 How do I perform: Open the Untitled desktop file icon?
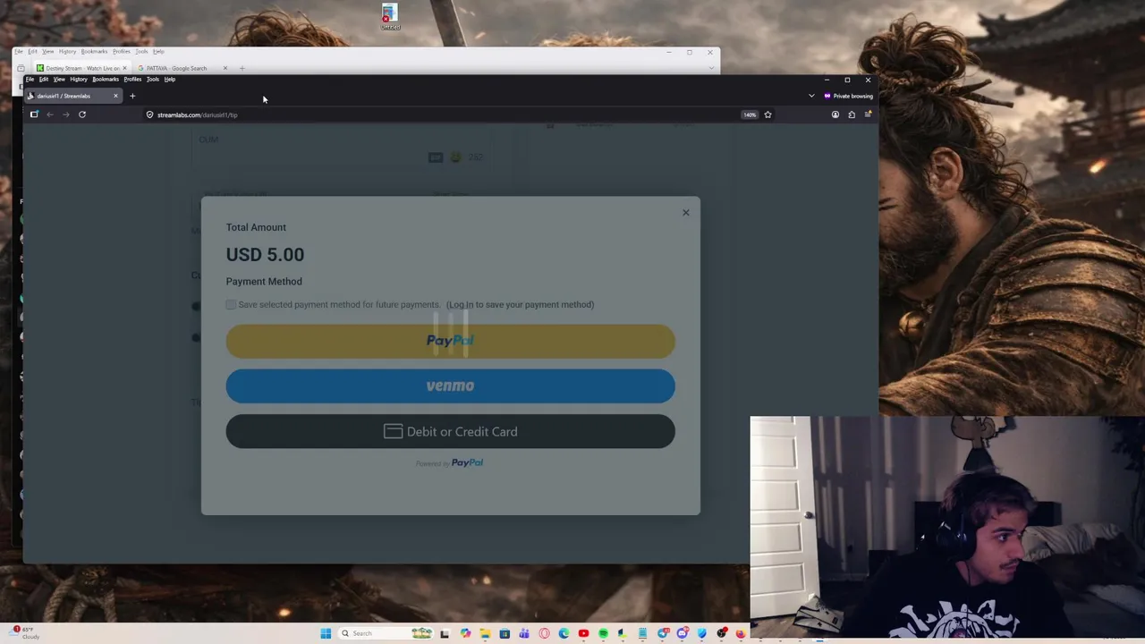click(x=389, y=17)
